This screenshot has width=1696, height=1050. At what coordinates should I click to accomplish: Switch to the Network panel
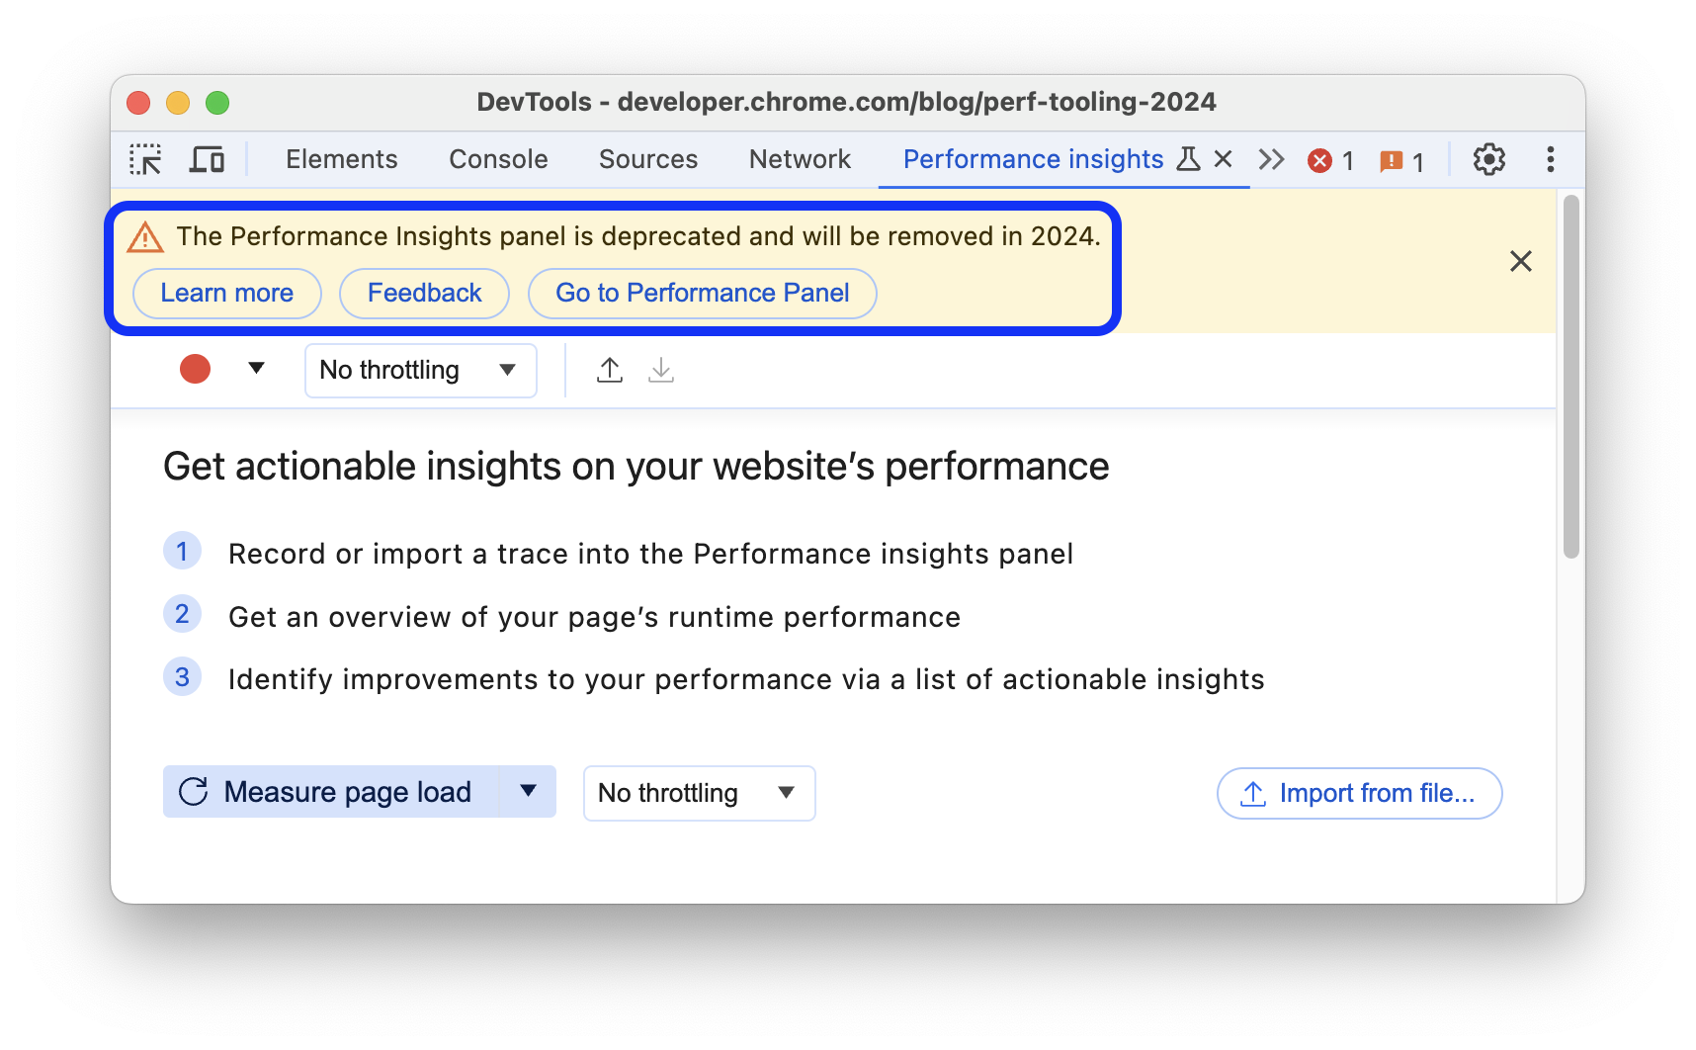800,159
